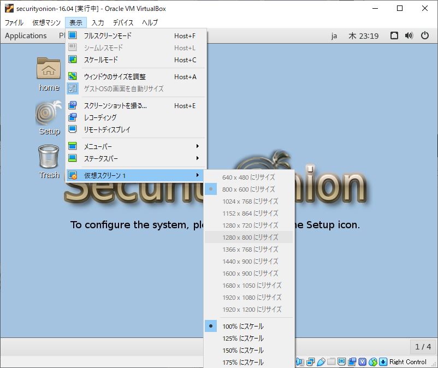Open the guest Applications menu

26,35
